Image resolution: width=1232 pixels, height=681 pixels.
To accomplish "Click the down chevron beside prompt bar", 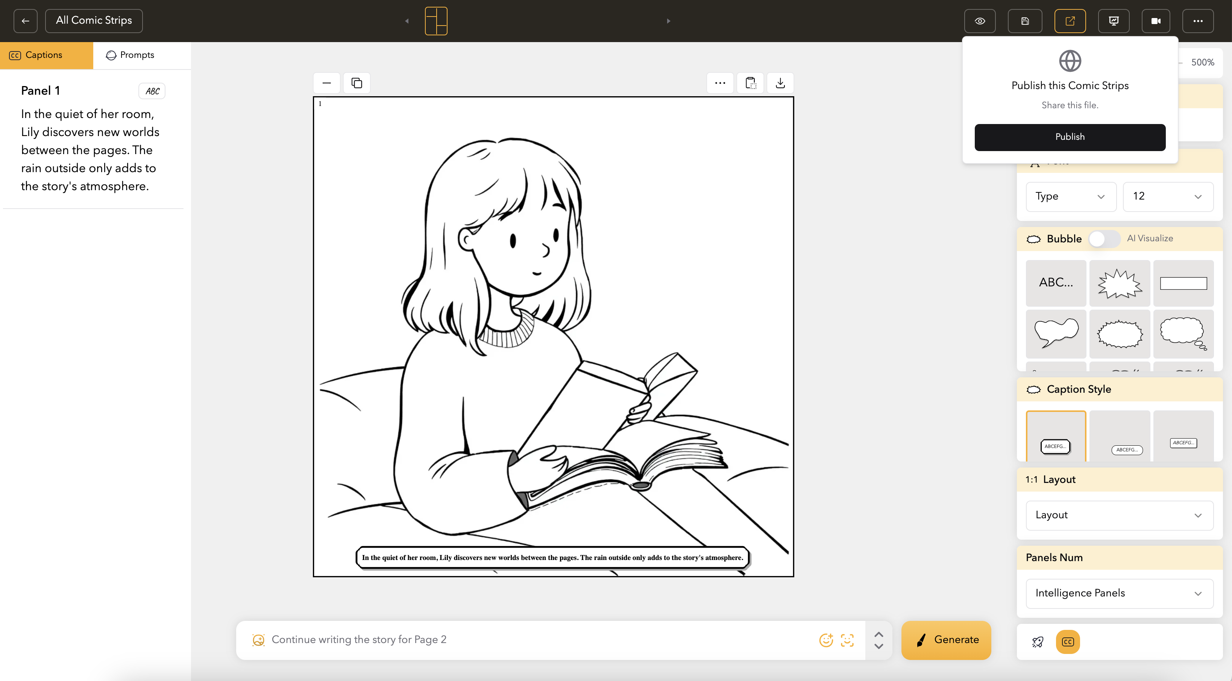I will point(878,646).
